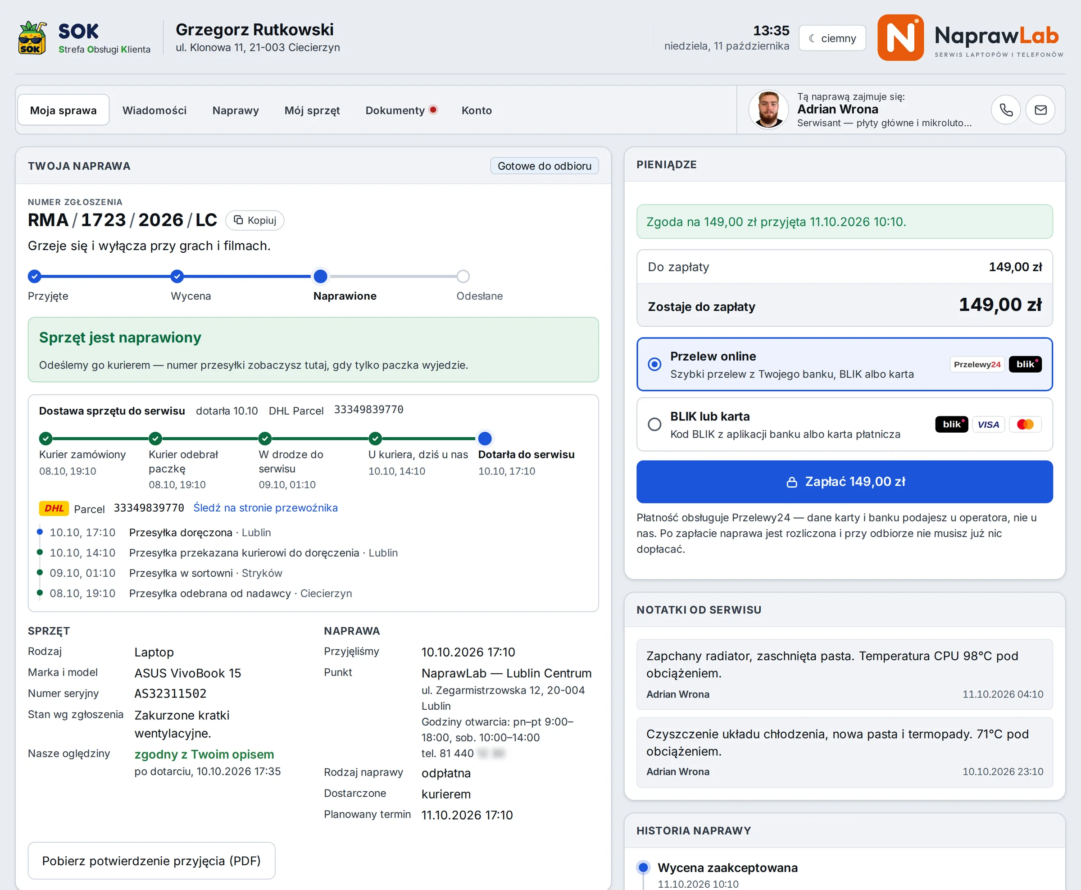The height and width of the screenshot is (890, 1081).
Task: Click the Wycena zaakceptowana history entry
Action: tap(727, 868)
